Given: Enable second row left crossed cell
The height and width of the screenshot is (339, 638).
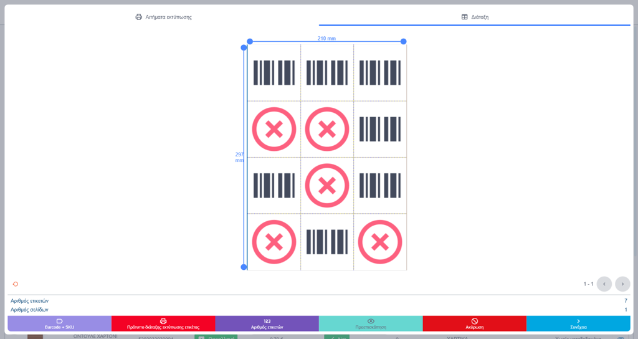Looking at the screenshot, I should pos(274,129).
